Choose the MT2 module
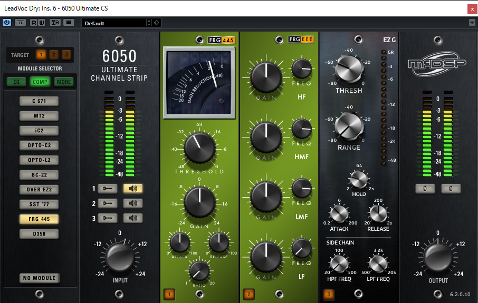 tap(39, 116)
